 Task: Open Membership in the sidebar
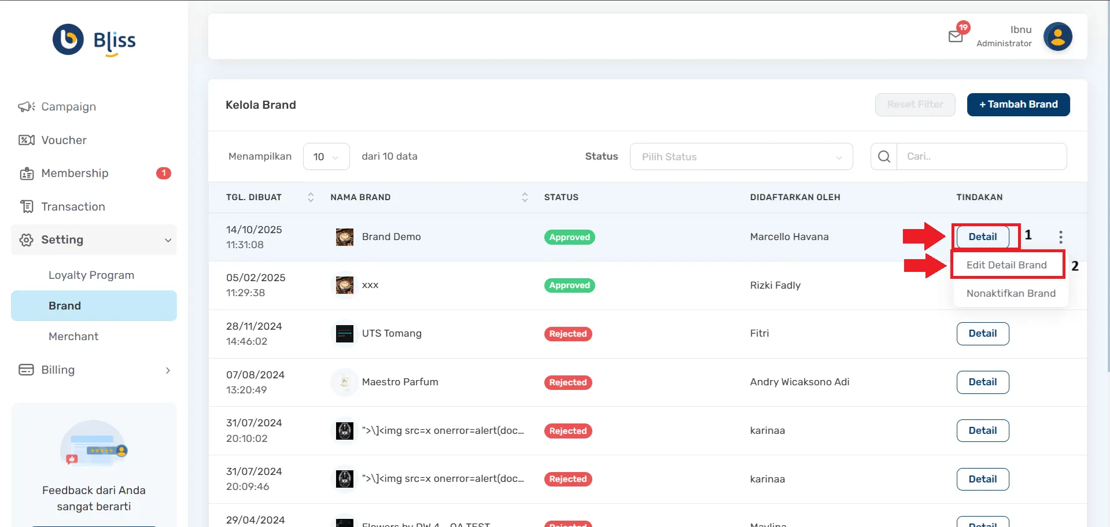[75, 174]
